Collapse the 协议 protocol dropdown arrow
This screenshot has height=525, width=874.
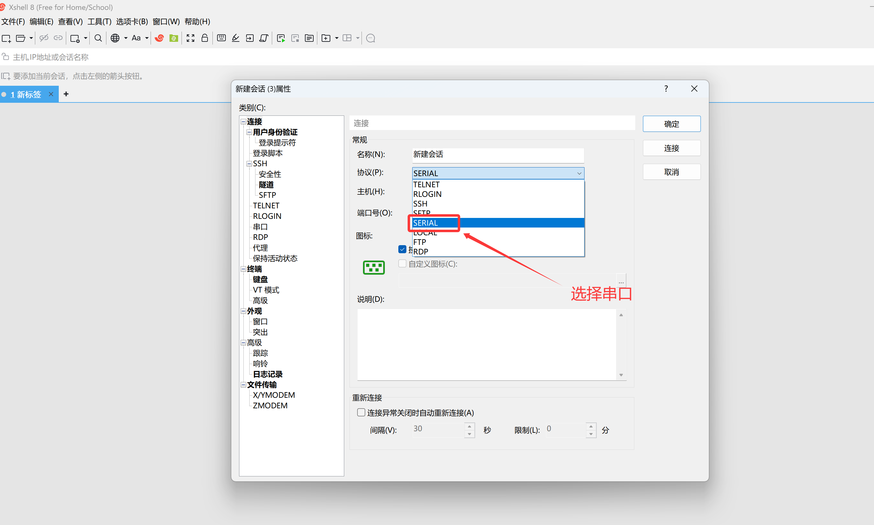pos(579,173)
